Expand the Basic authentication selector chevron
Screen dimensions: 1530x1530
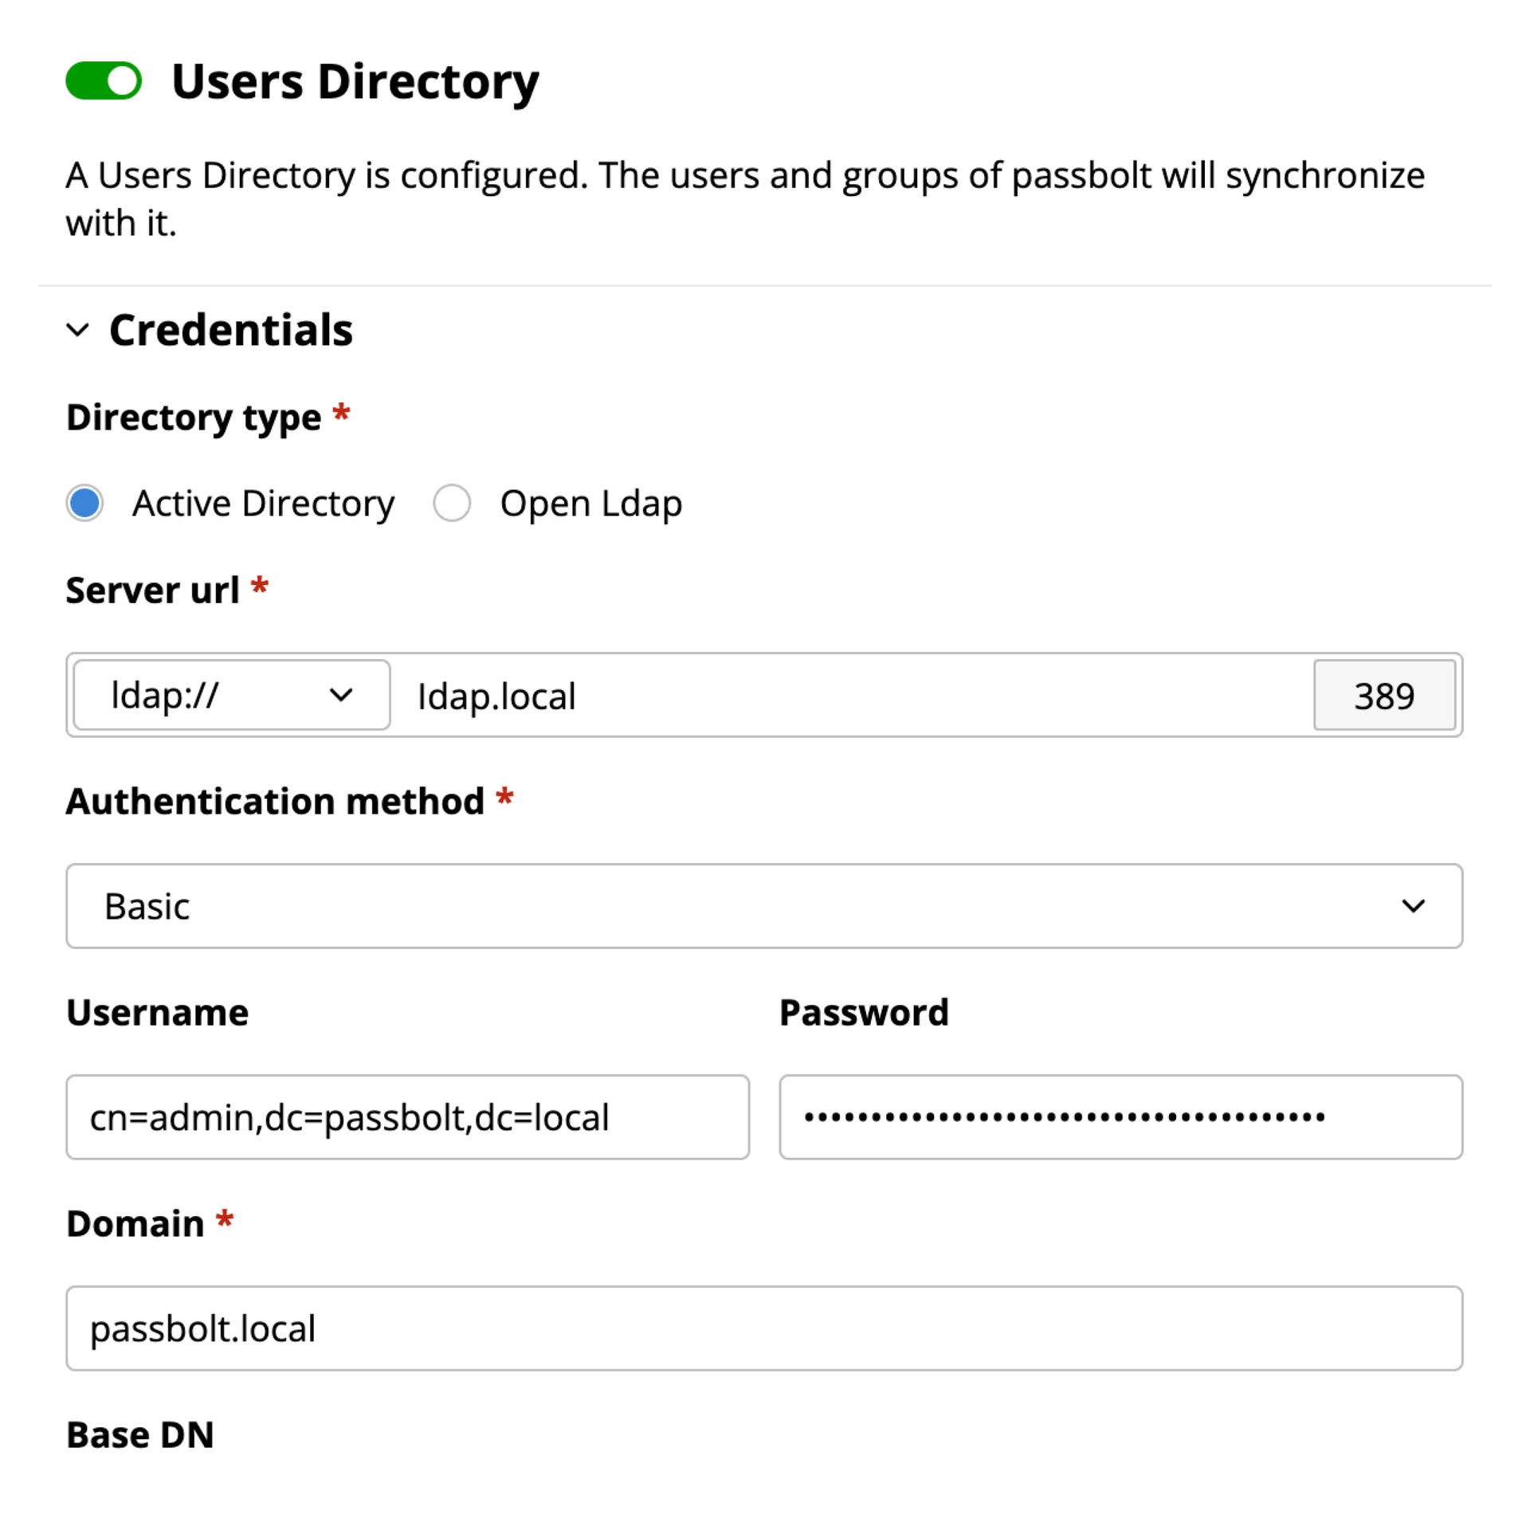(x=1415, y=906)
